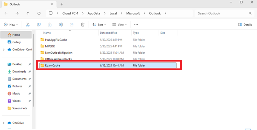Expand the OneDrive - Cont tree node

tap(4, 50)
